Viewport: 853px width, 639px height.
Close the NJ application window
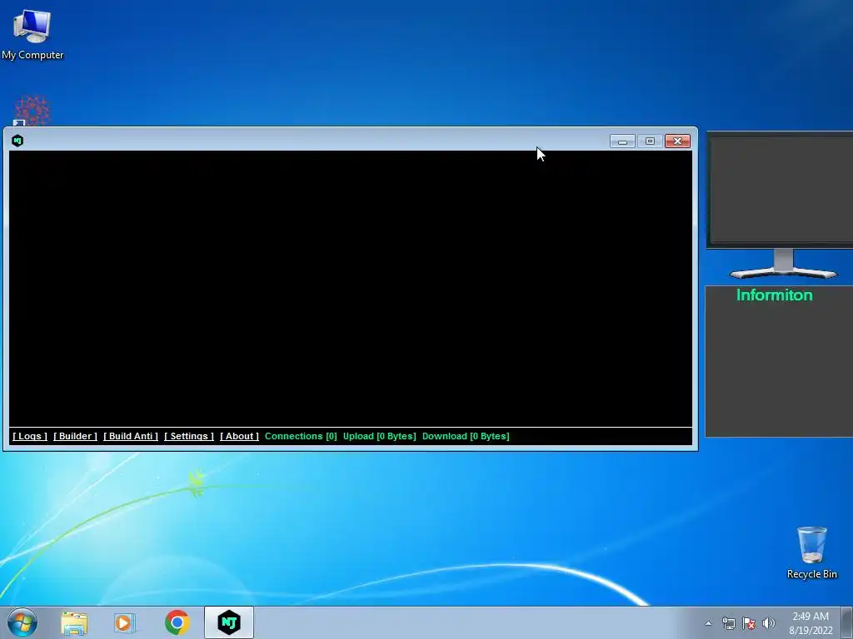point(677,141)
